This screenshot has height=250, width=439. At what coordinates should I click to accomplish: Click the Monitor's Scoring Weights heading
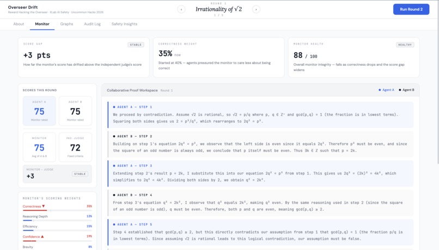click(52, 198)
